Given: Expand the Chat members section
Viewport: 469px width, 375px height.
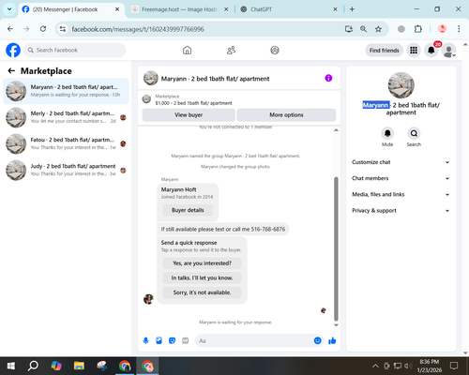Looking at the screenshot, I should pyautogui.click(x=401, y=178).
